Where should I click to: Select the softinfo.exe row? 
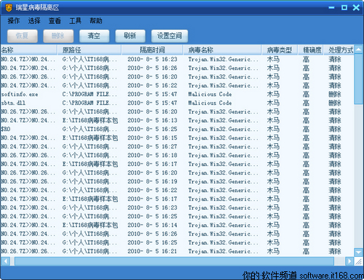click(177, 94)
